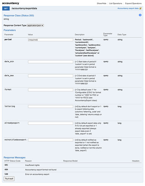Focus the required period input field
This screenshot has width=145, height=186.
(x=51, y=40)
